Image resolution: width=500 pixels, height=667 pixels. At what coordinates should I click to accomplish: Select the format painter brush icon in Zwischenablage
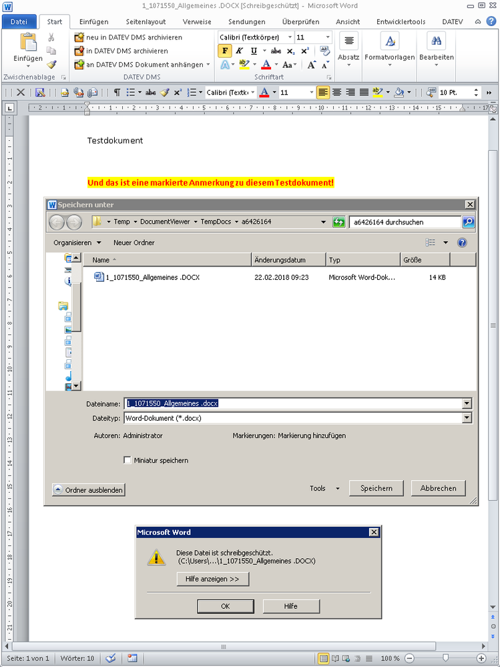click(x=51, y=64)
